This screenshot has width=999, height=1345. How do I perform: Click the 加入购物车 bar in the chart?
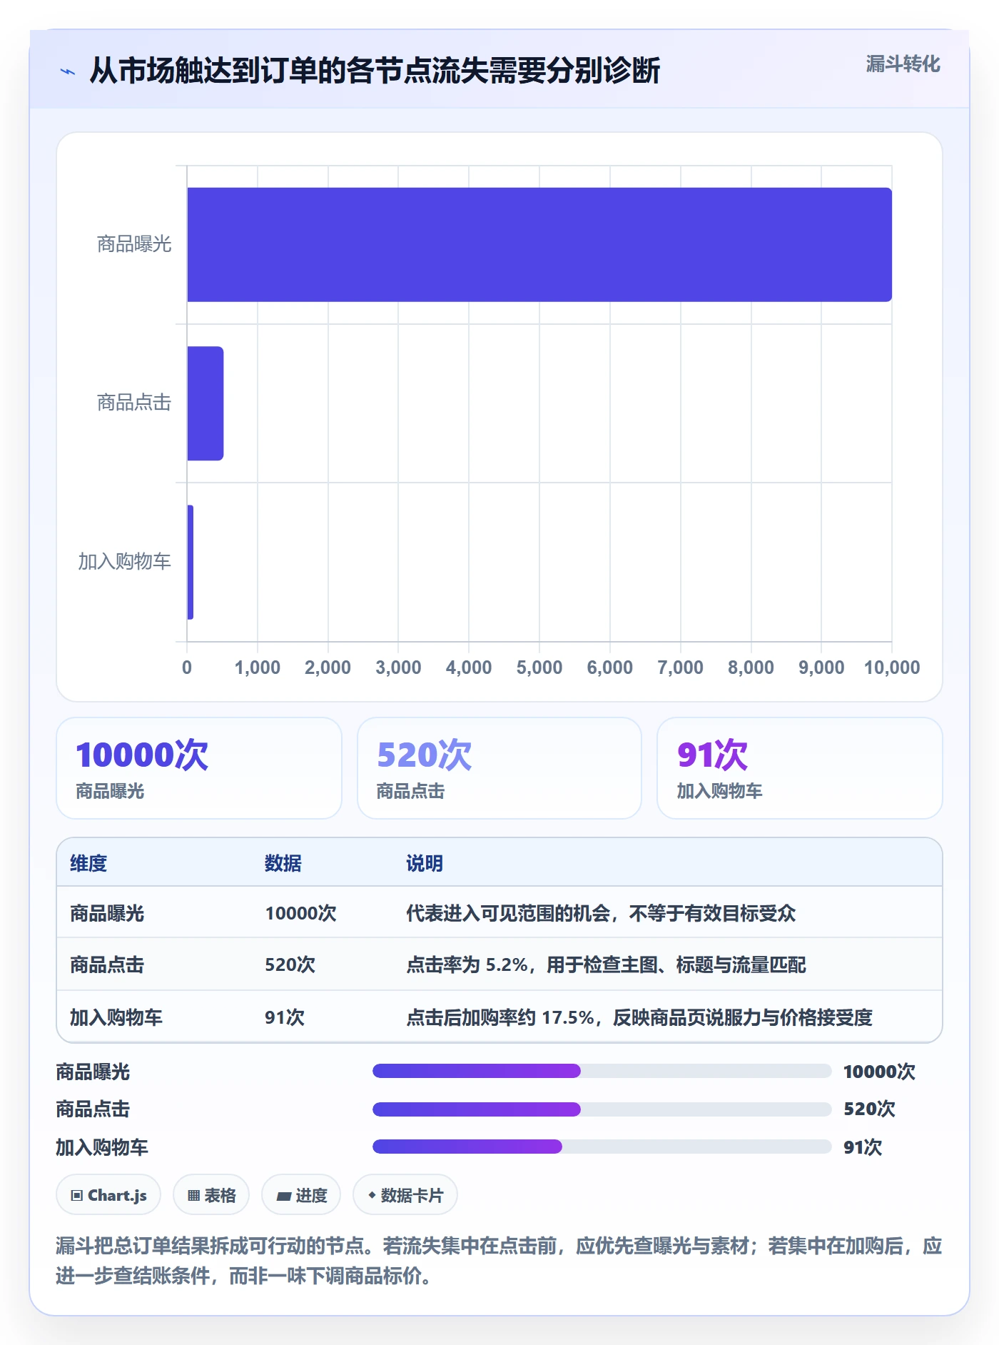point(191,562)
